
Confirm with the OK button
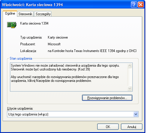pyautogui.click(x=108, y=127)
